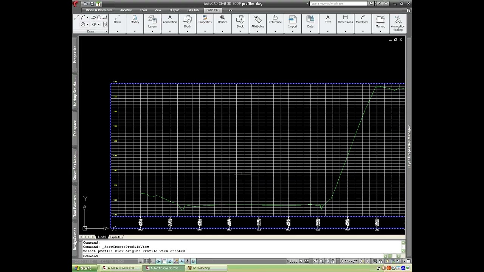This screenshot has height=272, width=484.
Task: Open the Annotation ribbon panel
Action: (x=170, y=23)
